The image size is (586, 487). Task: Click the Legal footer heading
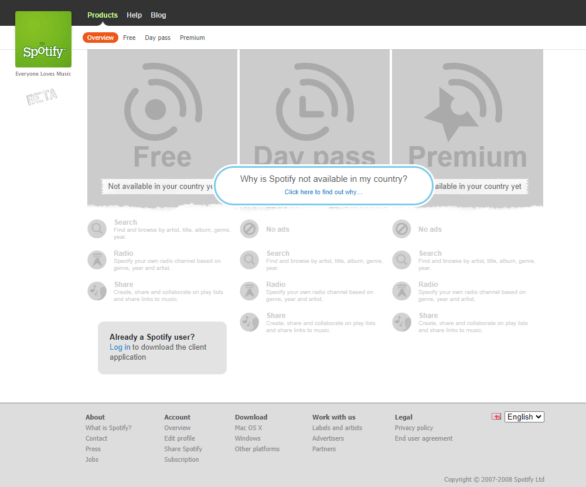coord(404,417)
